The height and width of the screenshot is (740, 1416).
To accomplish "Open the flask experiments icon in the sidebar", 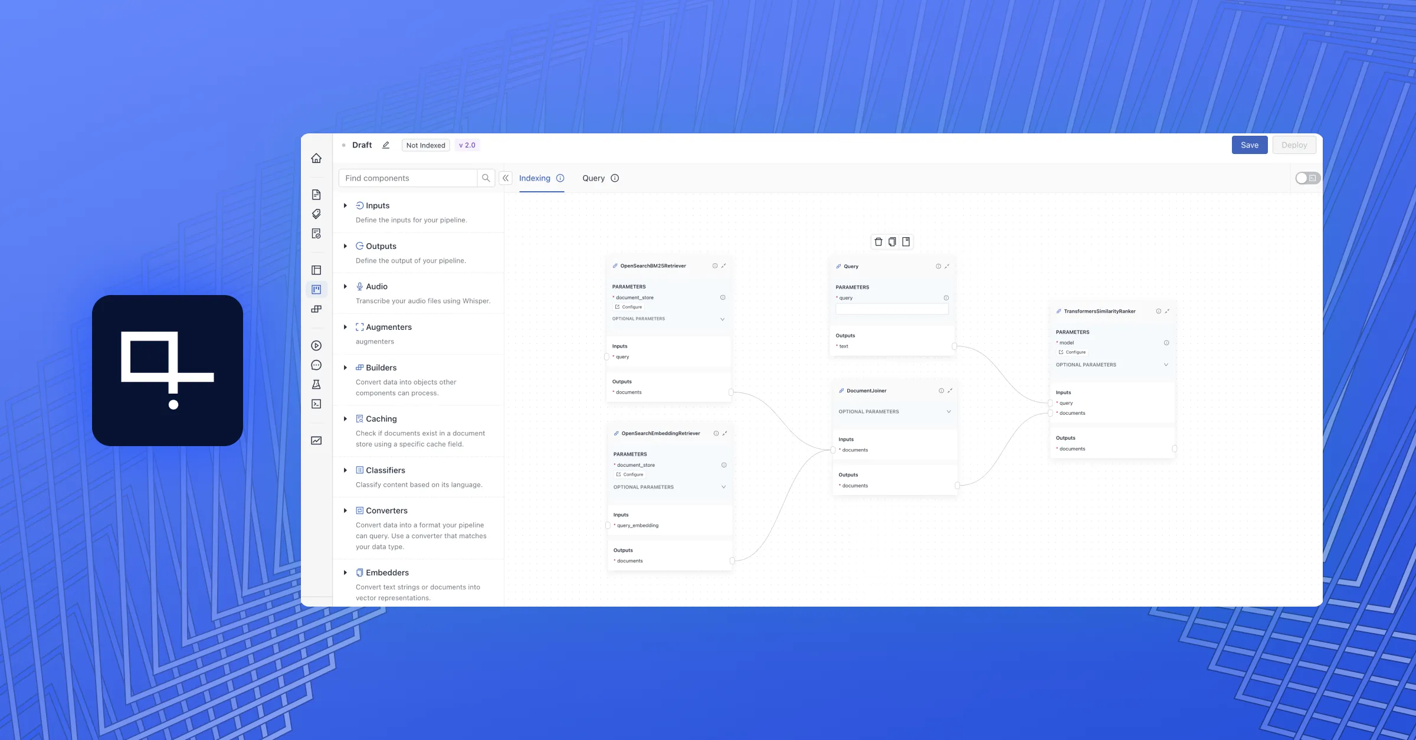I will (x=316, y=385).
